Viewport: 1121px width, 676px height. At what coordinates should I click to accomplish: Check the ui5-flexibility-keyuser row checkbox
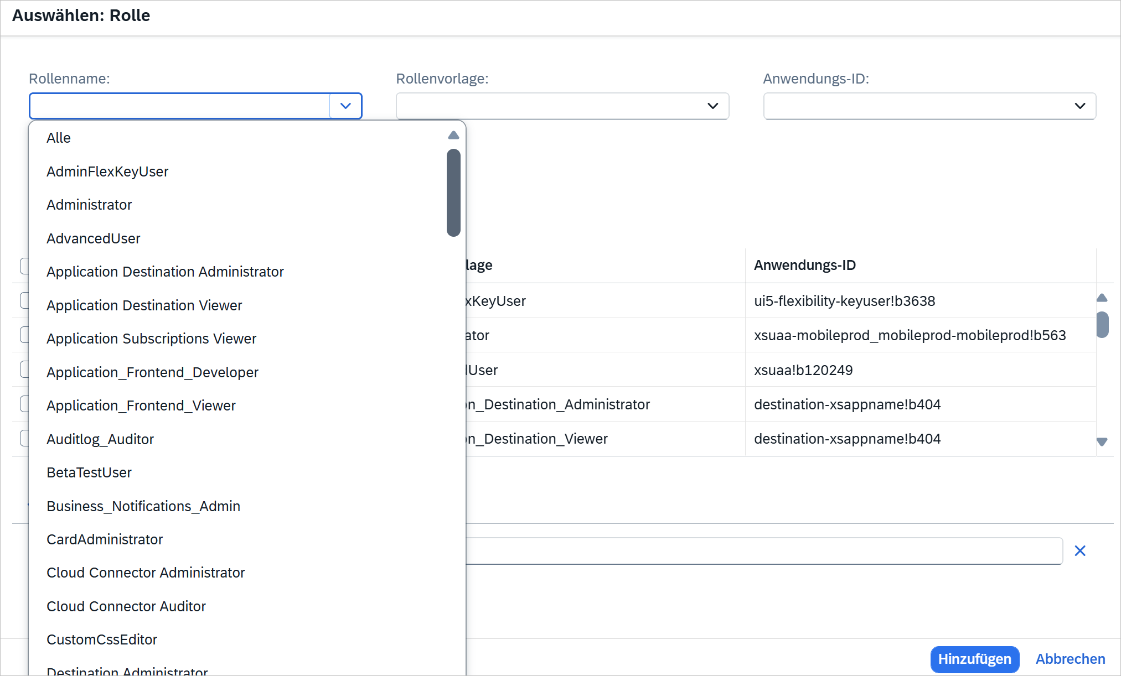tap(24, 300)
